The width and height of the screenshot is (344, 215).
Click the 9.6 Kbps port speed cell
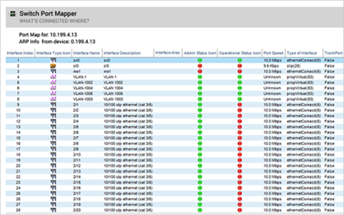(x=271, y=65)
